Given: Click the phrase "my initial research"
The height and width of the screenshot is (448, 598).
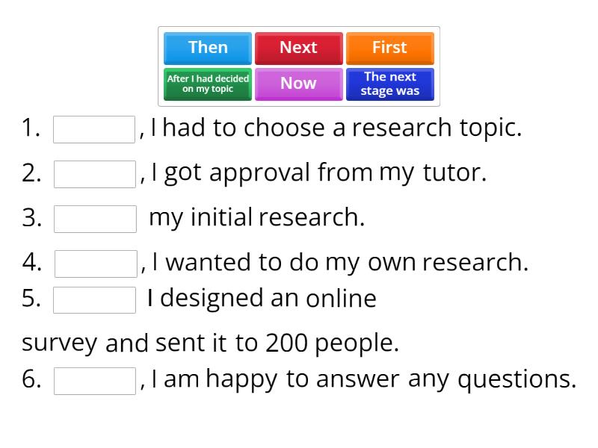Looking at the screenshot, I should (256, 218).
